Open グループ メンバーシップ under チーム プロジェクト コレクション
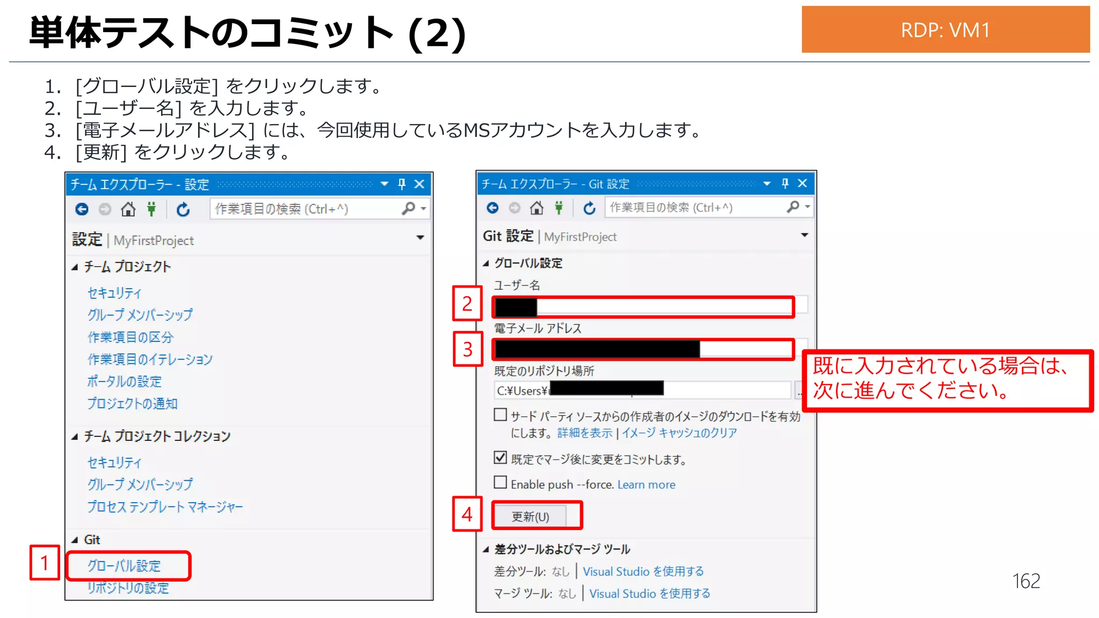The height and width of the screenshot is (618, 1099). point(140,484)
